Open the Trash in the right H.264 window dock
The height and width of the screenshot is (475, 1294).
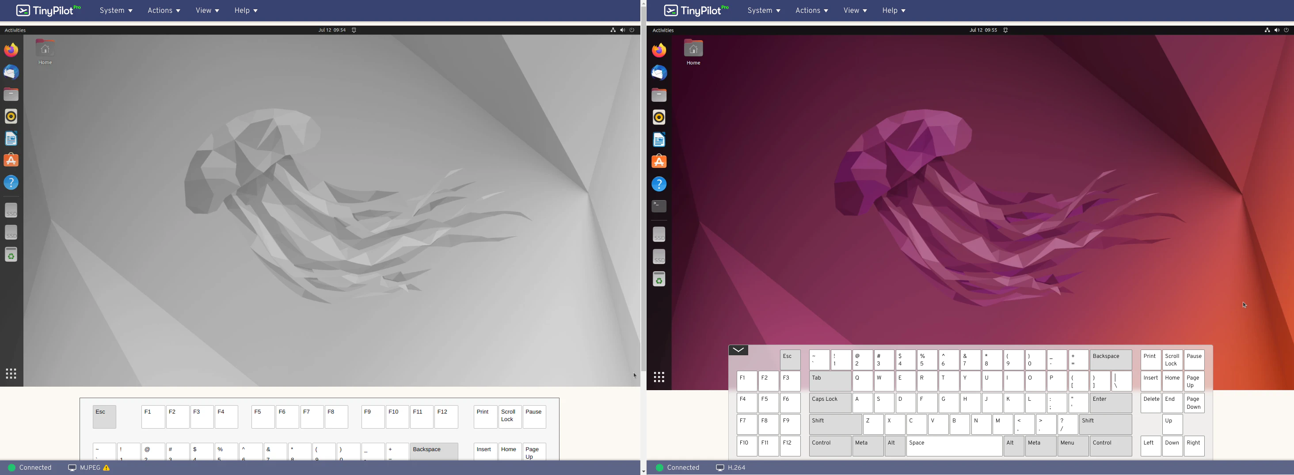pyautogui.click(x=659, y=279)
